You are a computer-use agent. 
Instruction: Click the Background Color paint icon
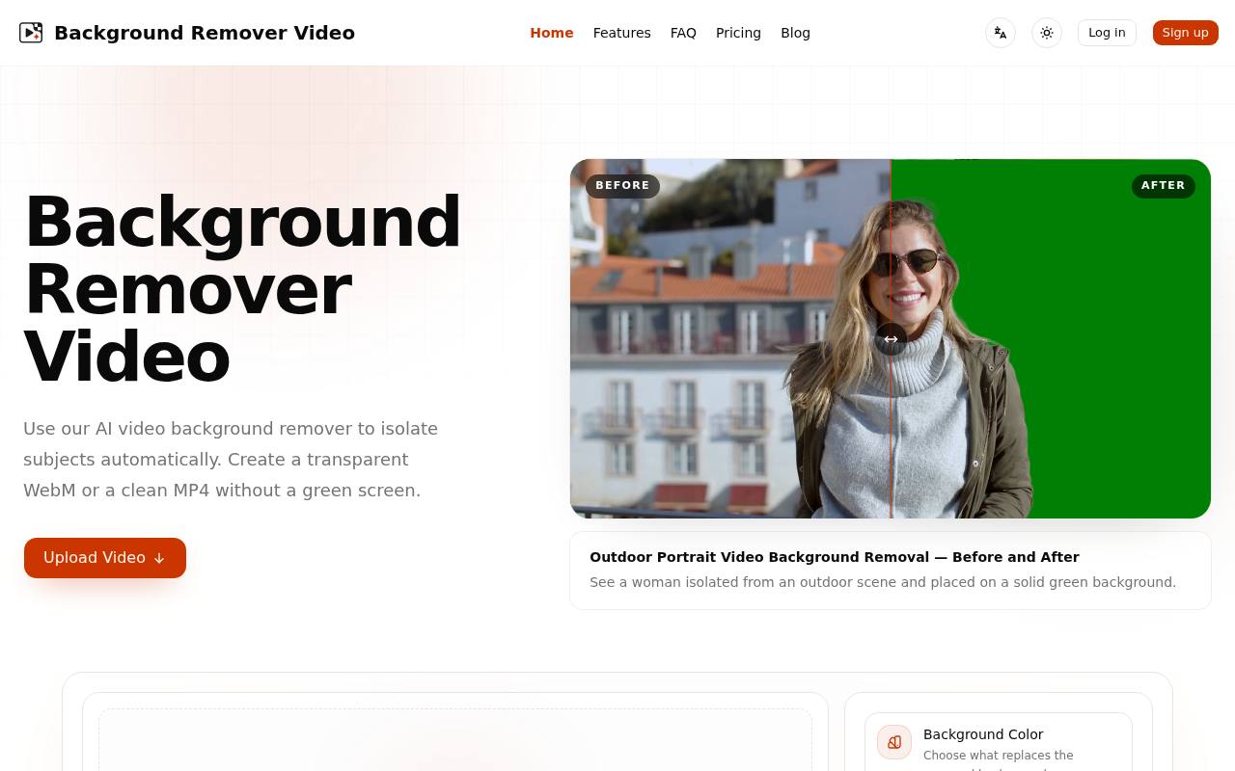coord(894,742)
